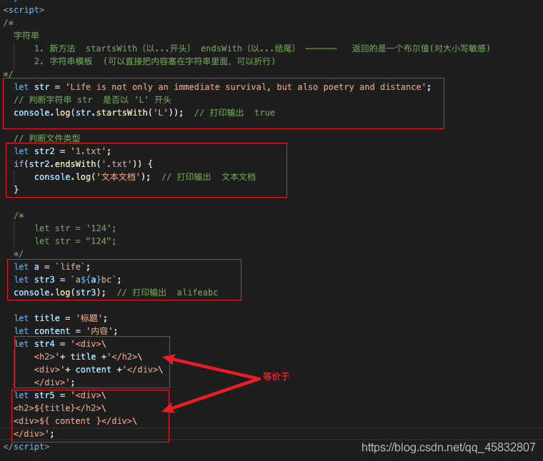Click the line console.log('文本文档')
Image resolution: width=543 pixels, height=461 pixels.
tap(145, 177)
